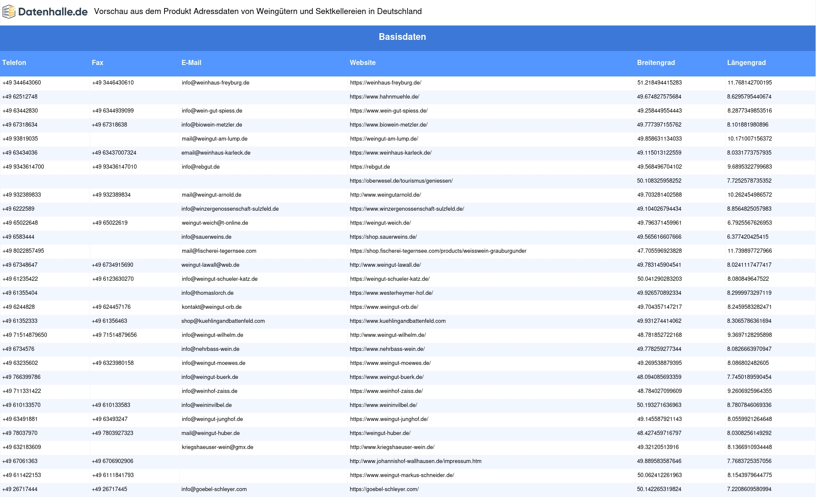816x497 pixels.
Task: Open the https://www.weinhaus-karleck.de/ link
Action: coord(391,153)
